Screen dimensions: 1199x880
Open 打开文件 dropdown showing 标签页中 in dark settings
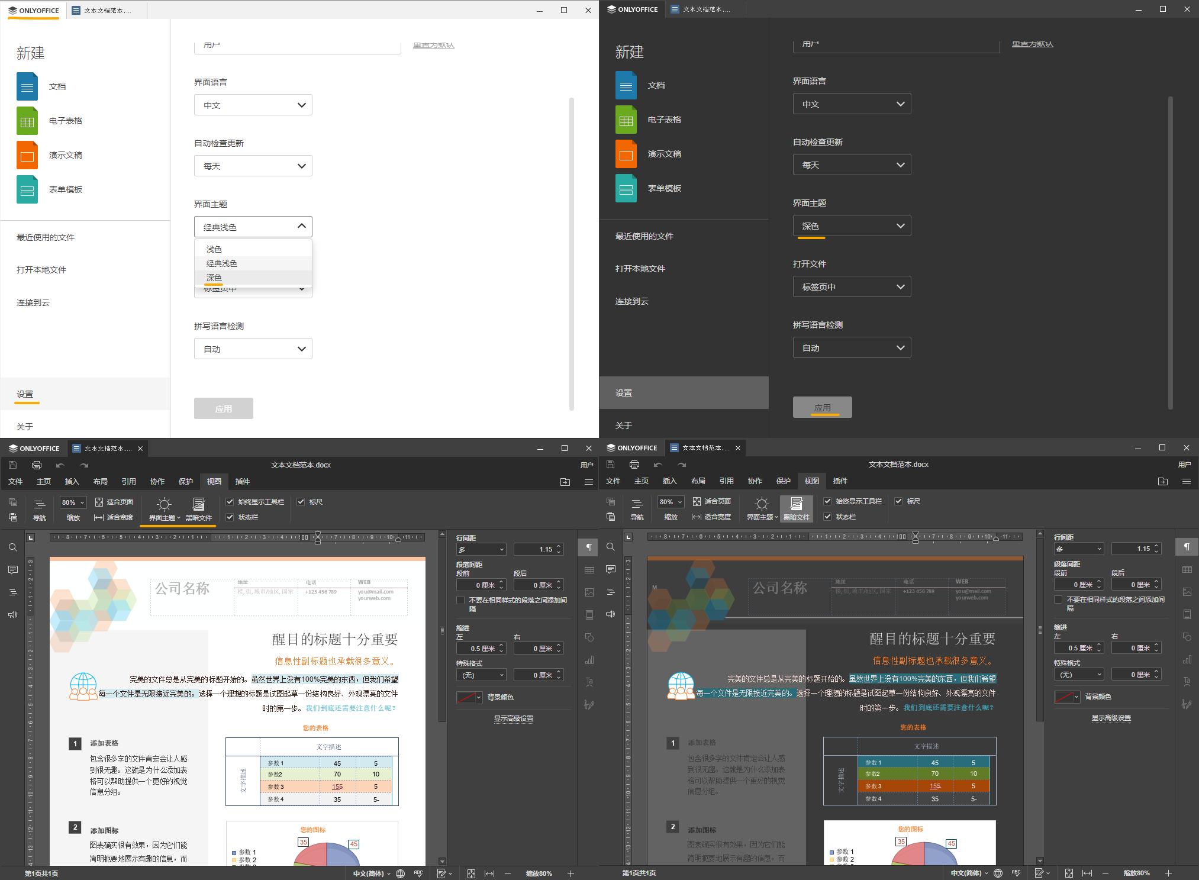pos(852,287)
